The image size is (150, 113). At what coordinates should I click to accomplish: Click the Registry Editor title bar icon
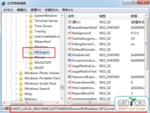3,3
